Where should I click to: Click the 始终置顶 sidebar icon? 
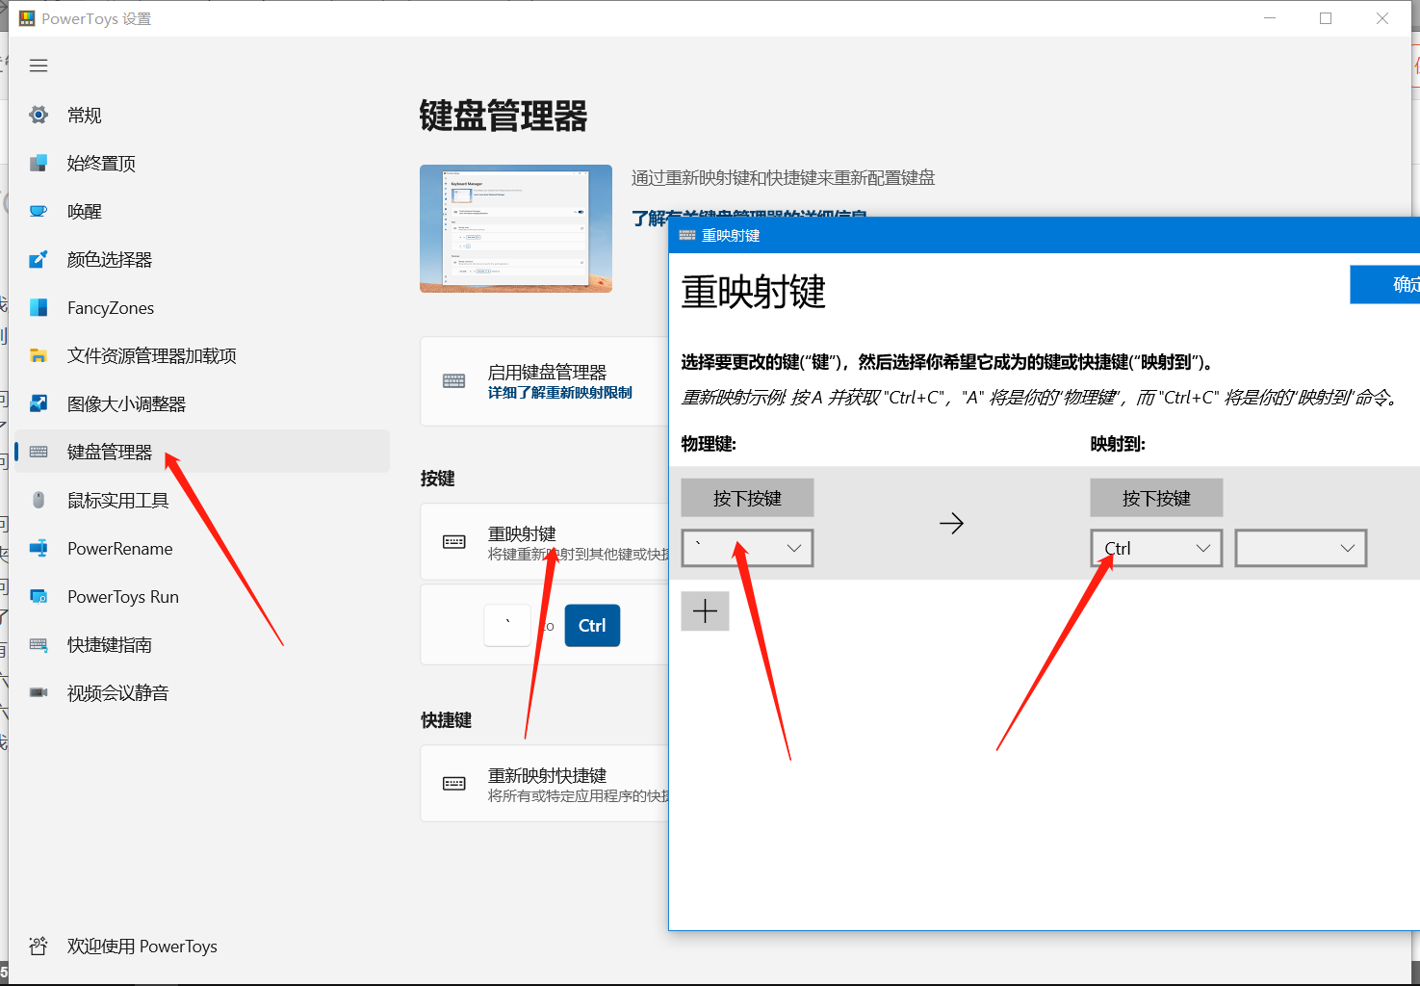[39, 163]
